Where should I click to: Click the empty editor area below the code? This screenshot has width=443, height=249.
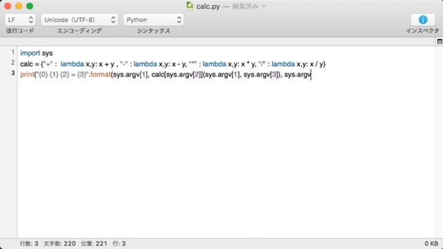[x=226, y=158]
